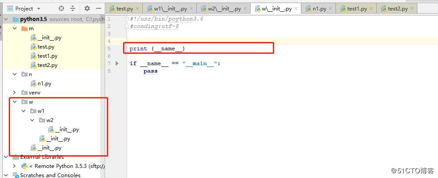This screenshot has width=438, height=178.
Task: Click the #conding:utf-8 comment line
Action: [x=155, y=27]
